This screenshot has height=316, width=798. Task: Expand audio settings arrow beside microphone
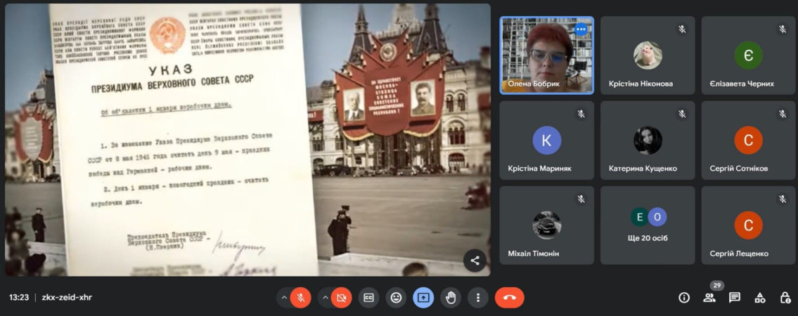point(284,298)
